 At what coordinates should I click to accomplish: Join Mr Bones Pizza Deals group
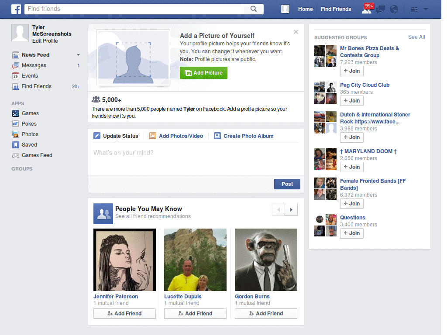(352, 71)
